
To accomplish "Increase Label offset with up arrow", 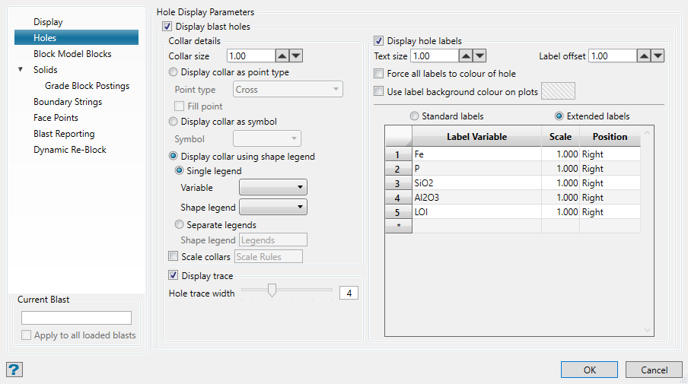I will tap(644, 56).
